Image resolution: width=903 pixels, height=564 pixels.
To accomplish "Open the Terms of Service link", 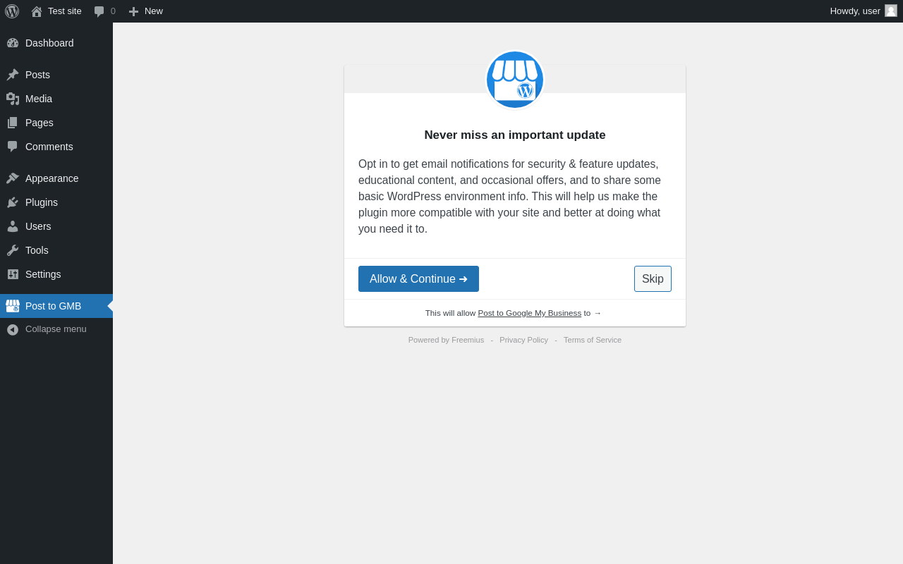I will tap(593, 340).
